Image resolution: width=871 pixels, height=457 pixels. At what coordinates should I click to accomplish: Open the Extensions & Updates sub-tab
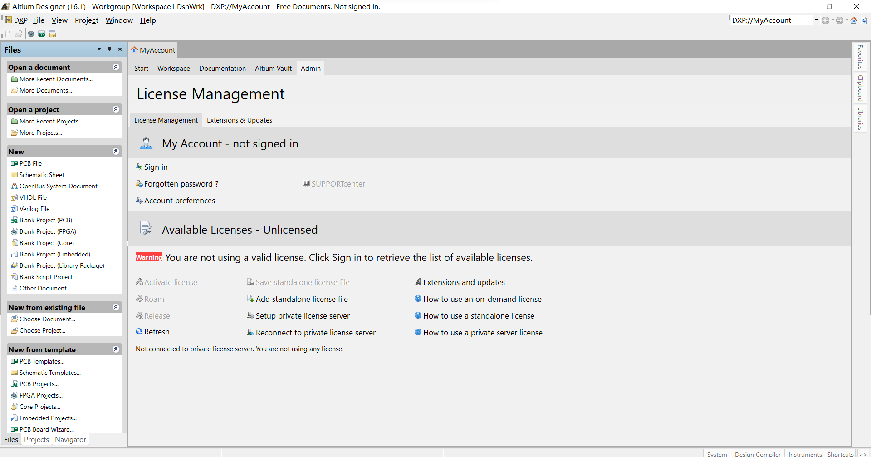coord(240,120)
